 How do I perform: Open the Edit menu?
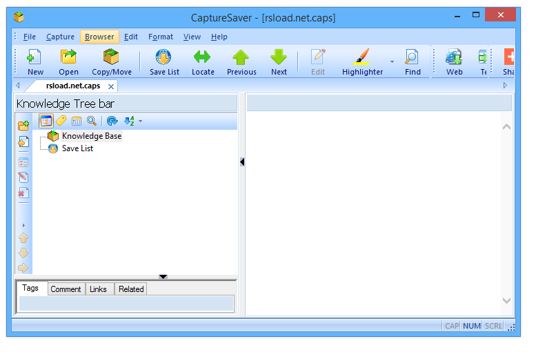[131, 37]
